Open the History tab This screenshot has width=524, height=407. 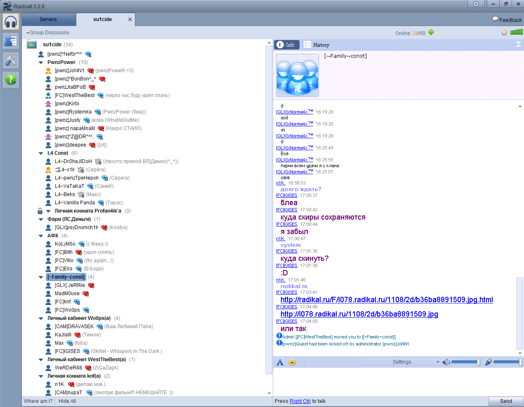click(x=316, y=45)
